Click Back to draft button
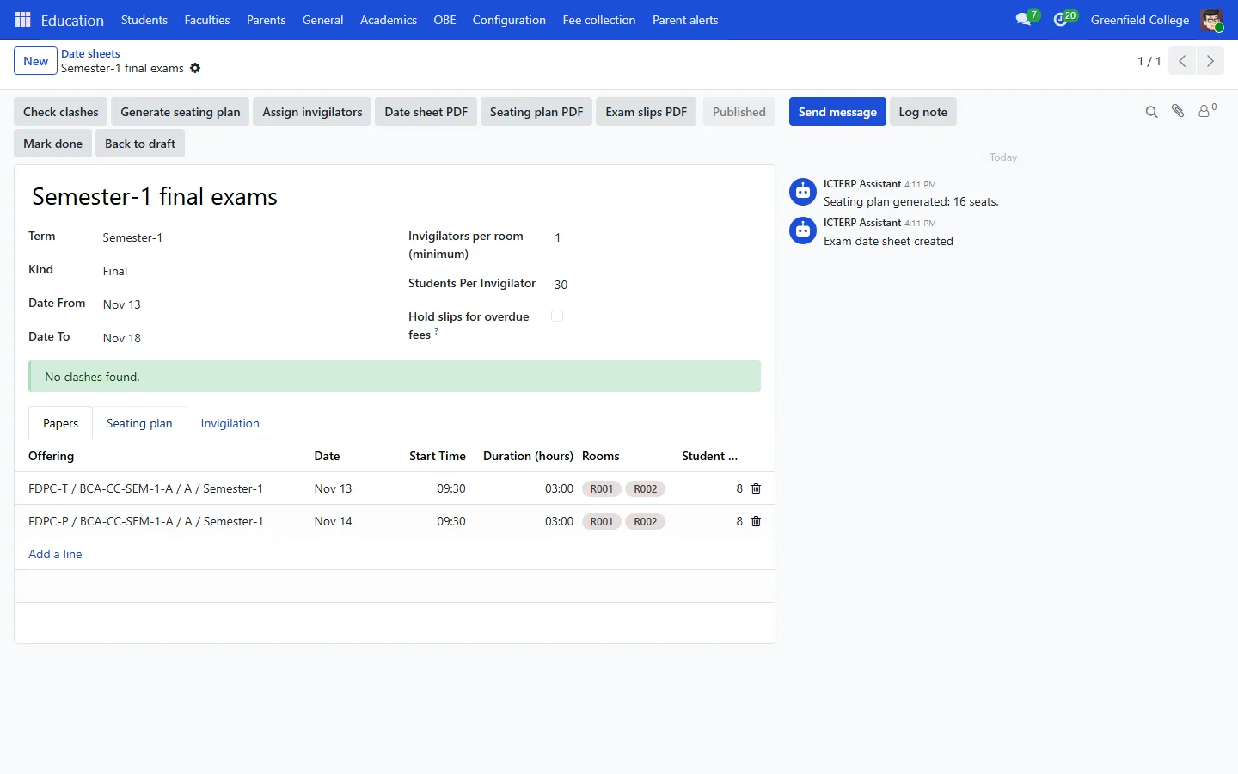Screen dimensions: 1238x774 click(x=140, y=144)
